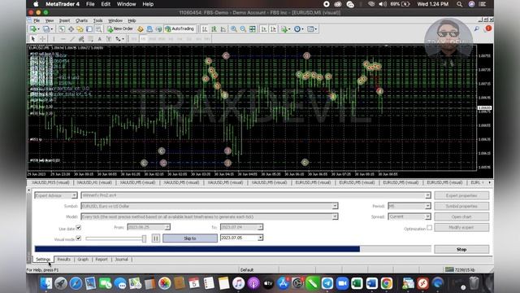The height and width of the screenshot is (293, 520).
Task: Enable Auto Scroll chart icon
Action: click(263, 29)
